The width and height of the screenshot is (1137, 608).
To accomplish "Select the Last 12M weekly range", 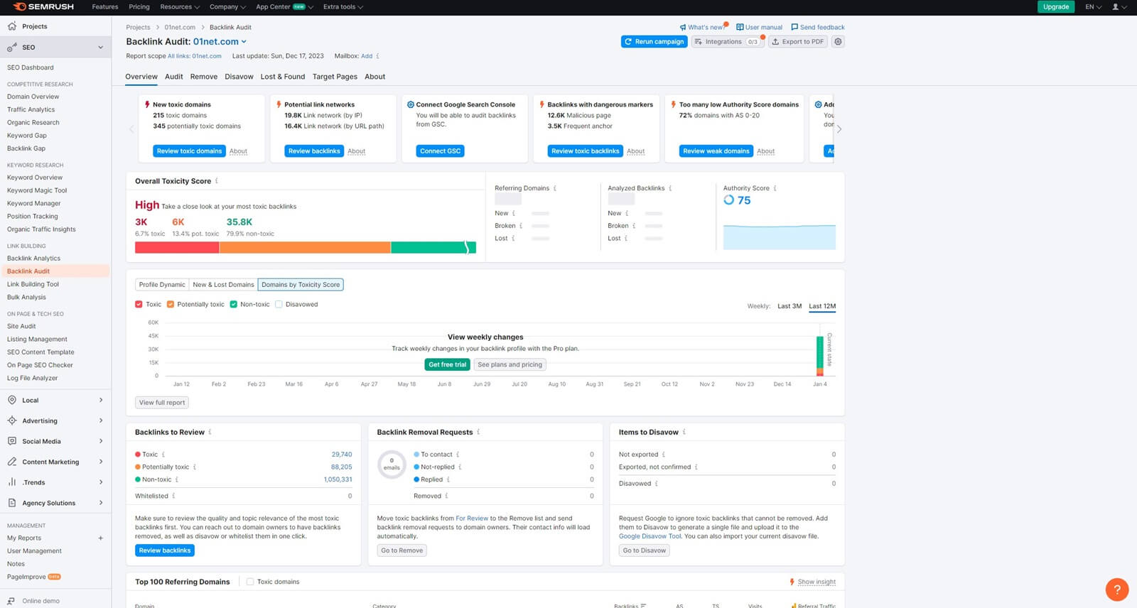I will pos(822,306).
